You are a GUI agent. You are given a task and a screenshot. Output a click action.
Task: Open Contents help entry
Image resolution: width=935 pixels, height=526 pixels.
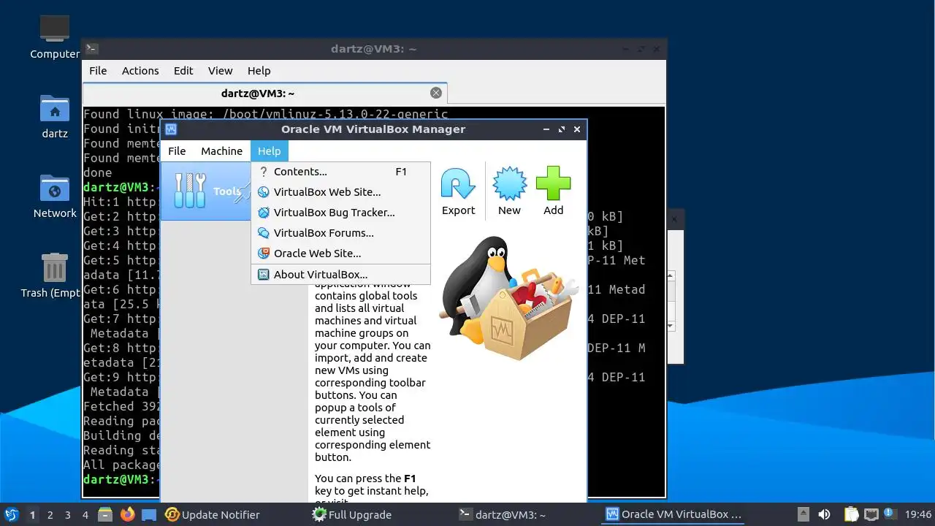[340, 172]
